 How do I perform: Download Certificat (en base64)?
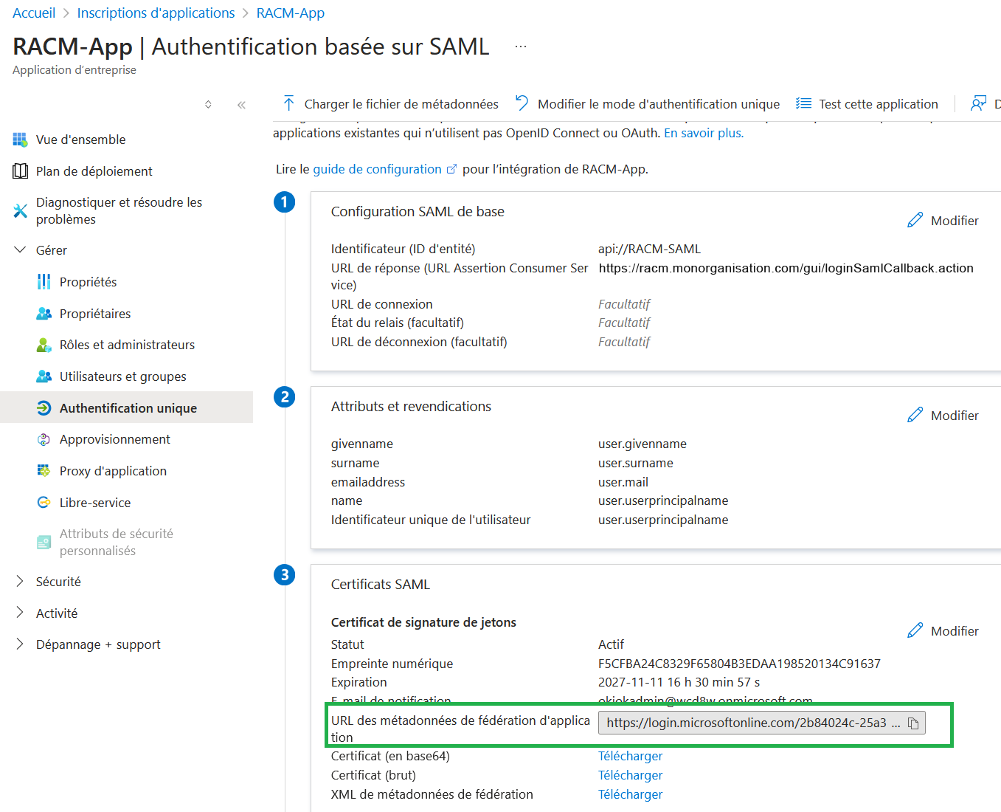(x=630, y=756)
